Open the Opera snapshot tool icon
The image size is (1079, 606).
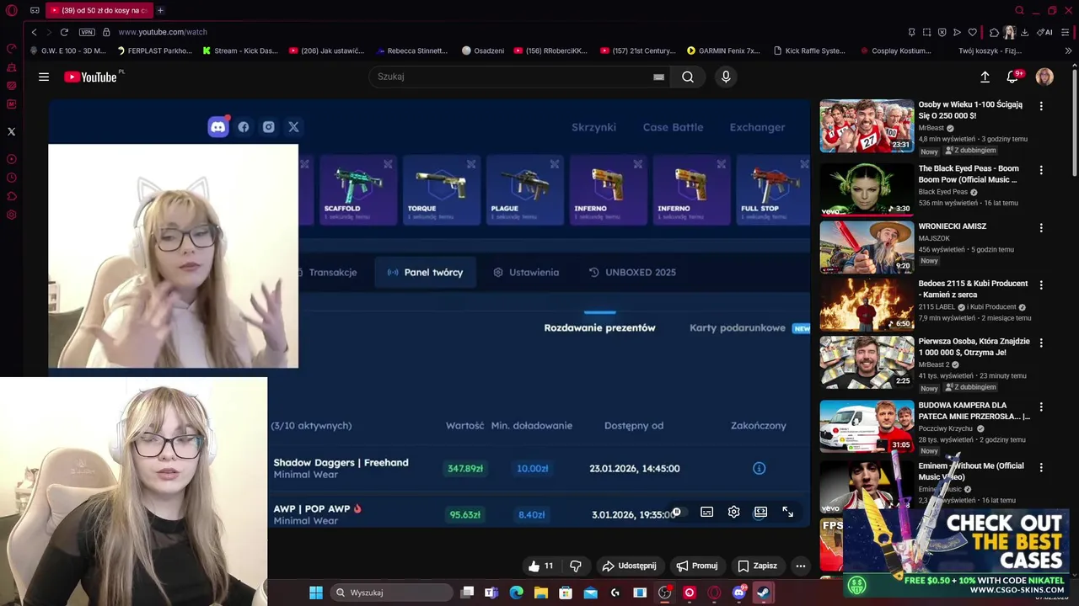[x=926, y=32]
